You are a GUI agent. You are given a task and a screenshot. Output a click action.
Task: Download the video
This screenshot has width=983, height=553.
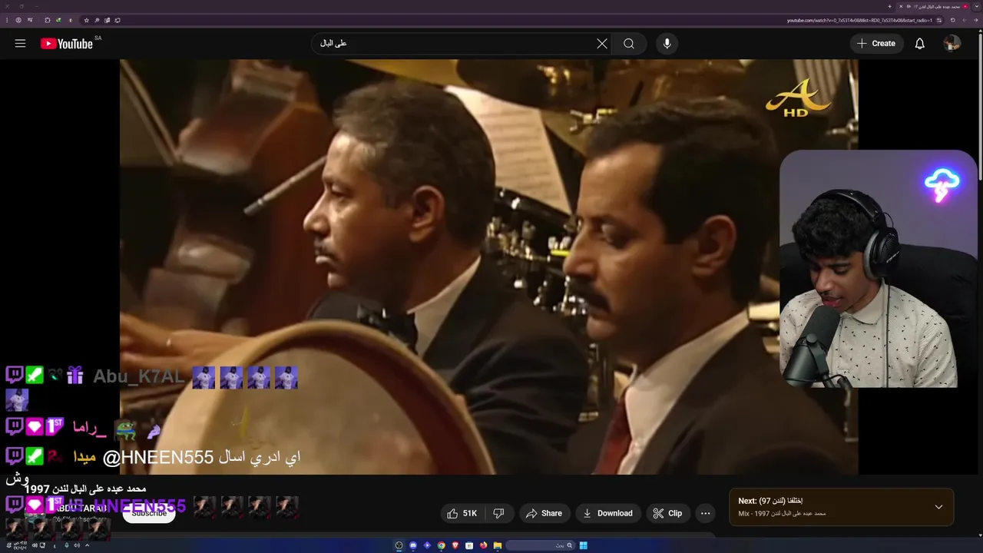coord(607,513)
